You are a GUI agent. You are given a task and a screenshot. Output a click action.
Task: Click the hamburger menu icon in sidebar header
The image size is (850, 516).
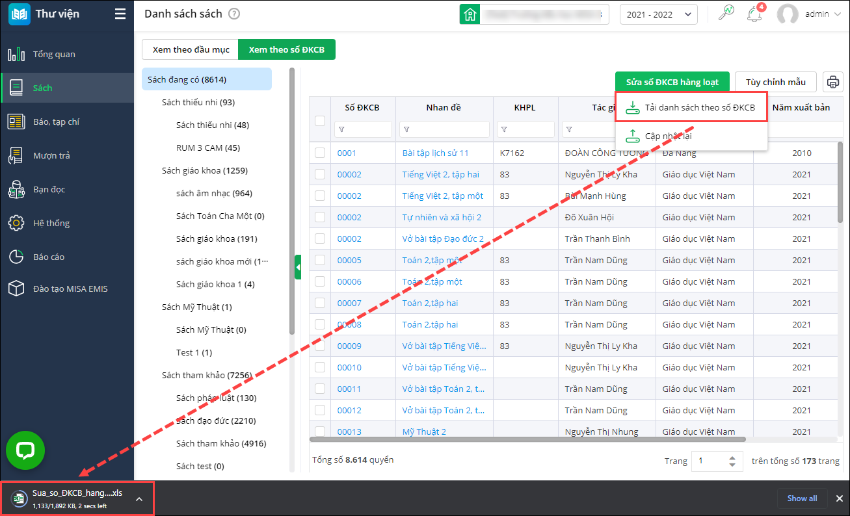click(120, 14)
